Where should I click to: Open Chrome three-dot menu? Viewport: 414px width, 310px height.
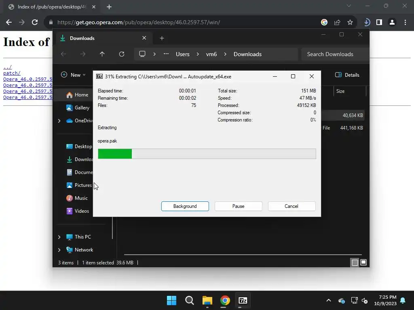(405, 23)
